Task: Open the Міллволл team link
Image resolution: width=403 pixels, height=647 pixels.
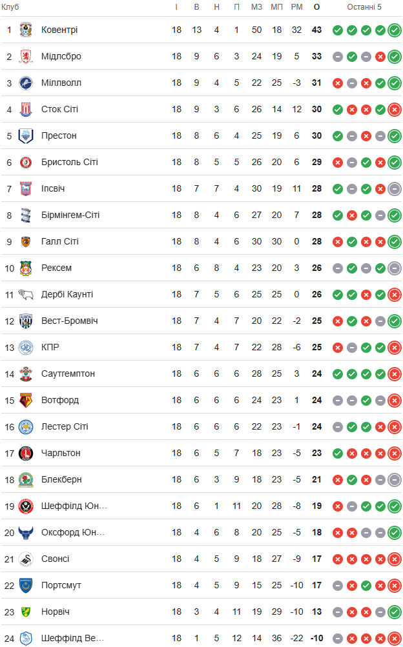Action: [61, 83]
